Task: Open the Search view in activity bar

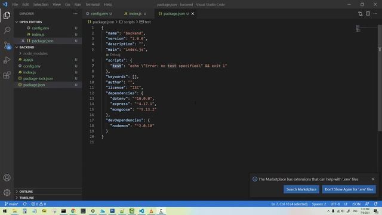Action: tap(7, 30)
